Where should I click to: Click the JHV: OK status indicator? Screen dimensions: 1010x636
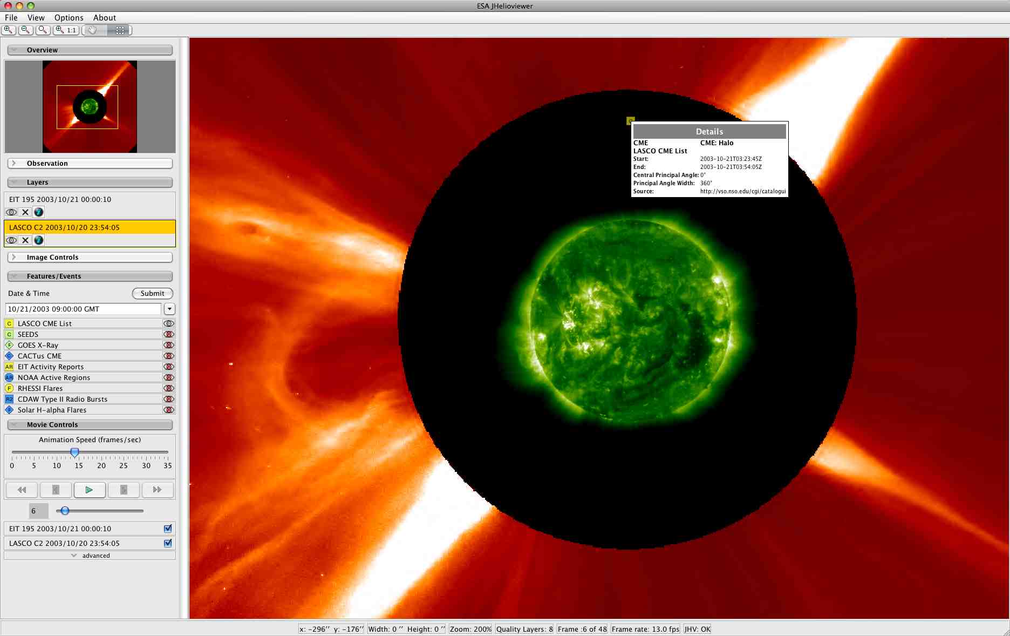[x=697, y=629]
